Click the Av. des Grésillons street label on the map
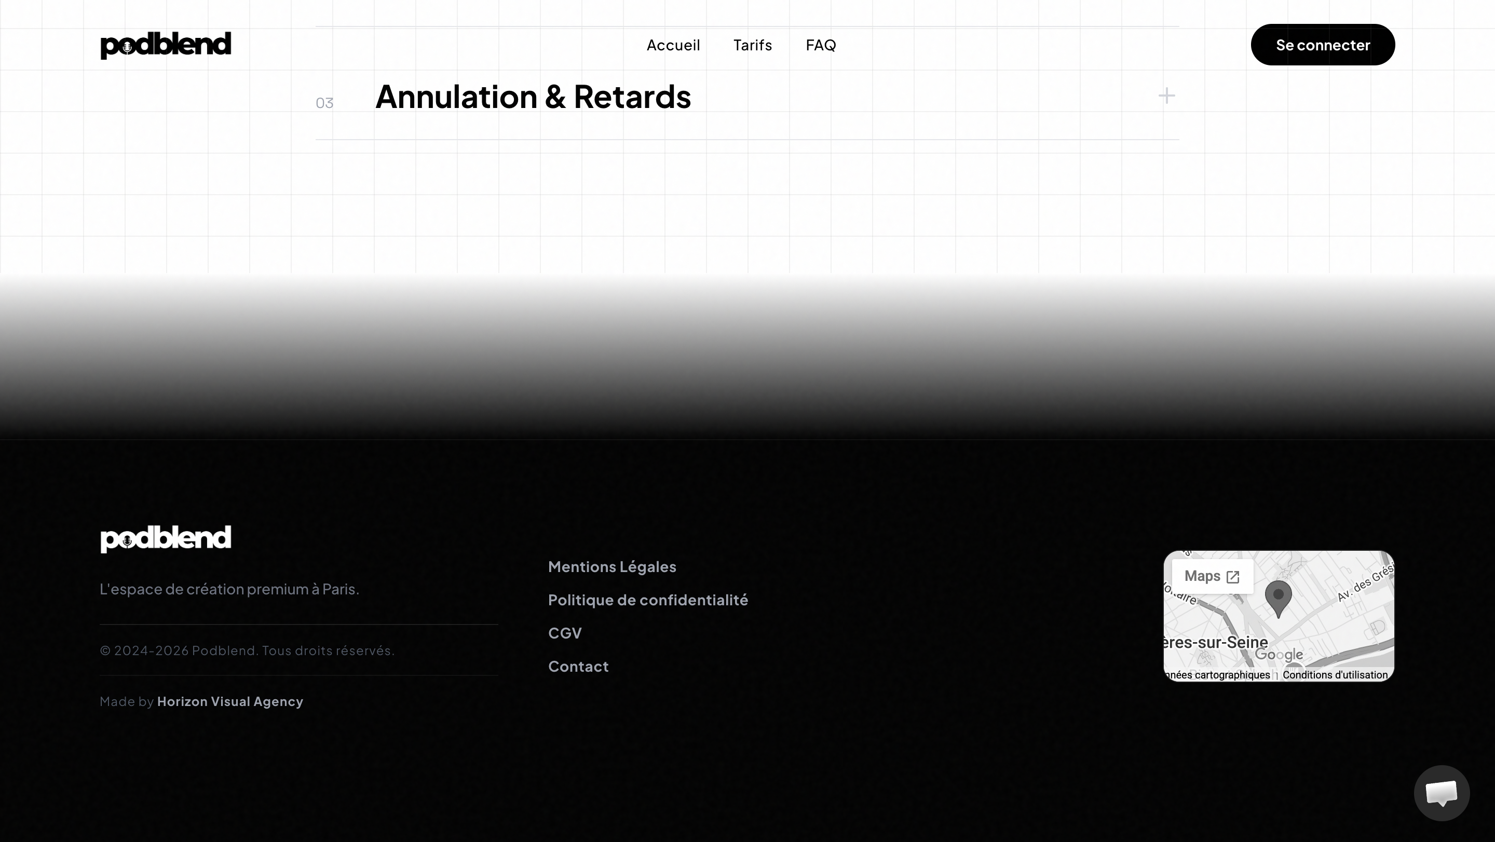 (1365, 582)
